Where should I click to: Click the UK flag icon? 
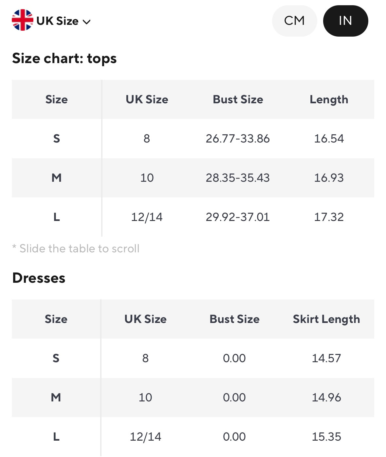pos(22,20)
